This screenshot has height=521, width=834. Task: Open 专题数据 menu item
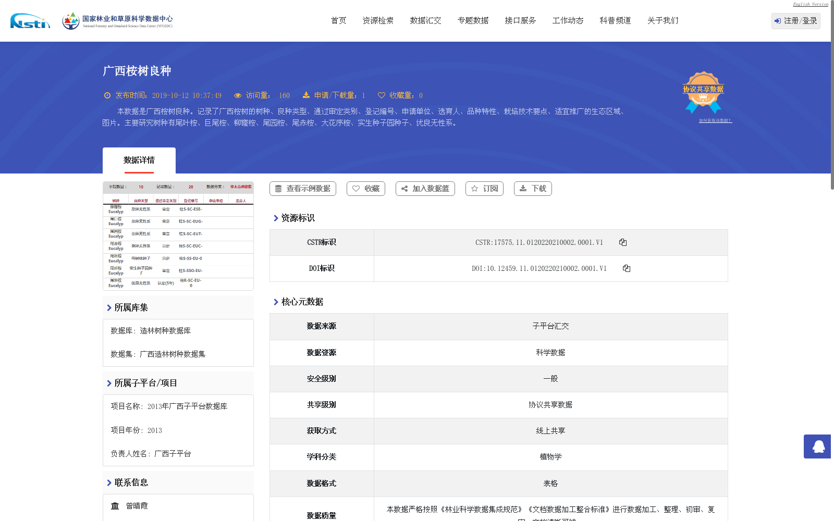pyautogui.click(x=473, y=20)
